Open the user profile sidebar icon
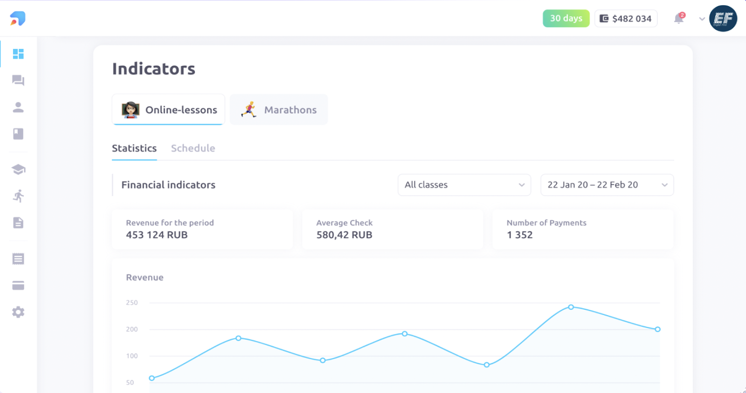This screenshot has width=746, height=393. [18, 107]
